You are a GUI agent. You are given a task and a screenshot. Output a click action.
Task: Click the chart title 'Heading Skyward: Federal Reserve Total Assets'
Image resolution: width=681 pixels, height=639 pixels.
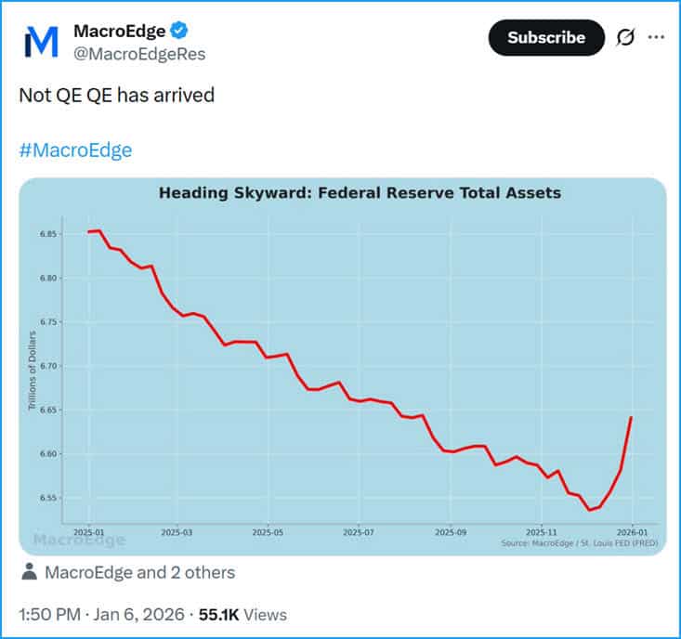(x=360, y=193)
